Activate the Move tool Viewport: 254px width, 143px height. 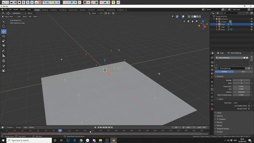[x=4, y=31]
